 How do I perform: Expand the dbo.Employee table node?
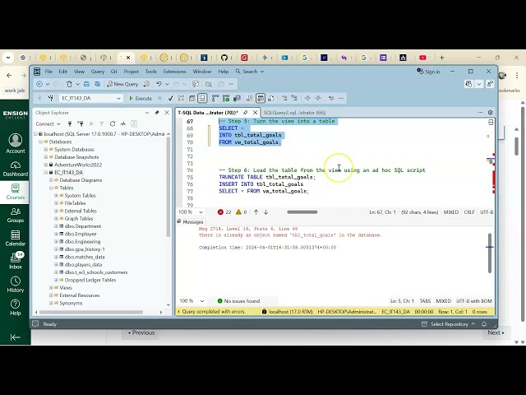[x=56, y=234]
